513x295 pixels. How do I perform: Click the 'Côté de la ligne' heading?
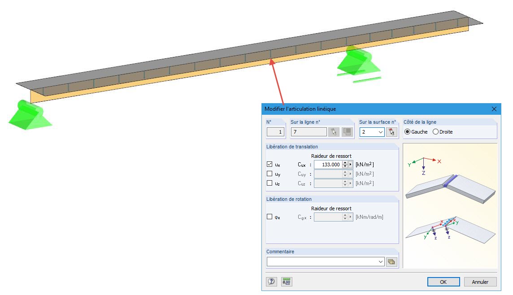coord(420,122)
